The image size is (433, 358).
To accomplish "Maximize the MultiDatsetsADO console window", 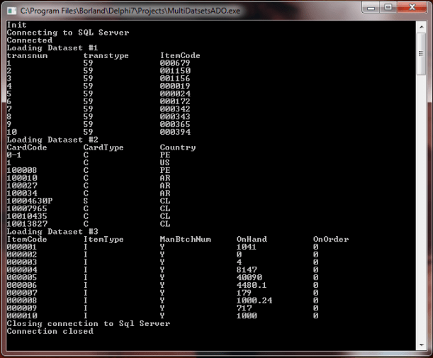I will (388, 8).
